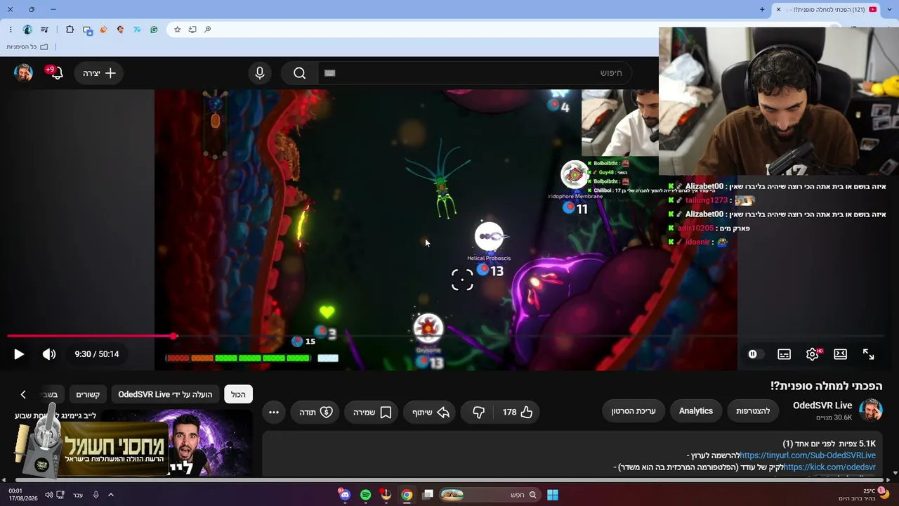Click the taskbar search box חפש
The height and width of the screenshot is (506, 899).
490,495
